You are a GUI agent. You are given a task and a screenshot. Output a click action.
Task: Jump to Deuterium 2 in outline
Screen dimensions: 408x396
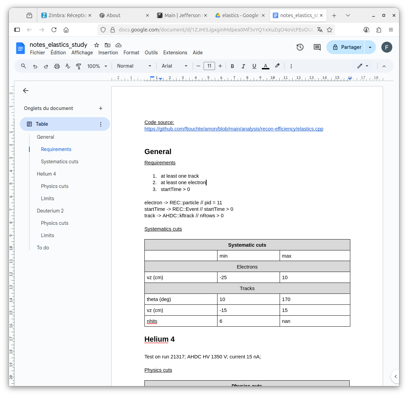tap(50, 211)
